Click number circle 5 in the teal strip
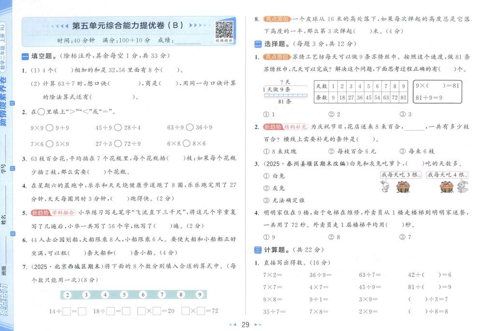This screenshot has width=483, height=331. 124,295
